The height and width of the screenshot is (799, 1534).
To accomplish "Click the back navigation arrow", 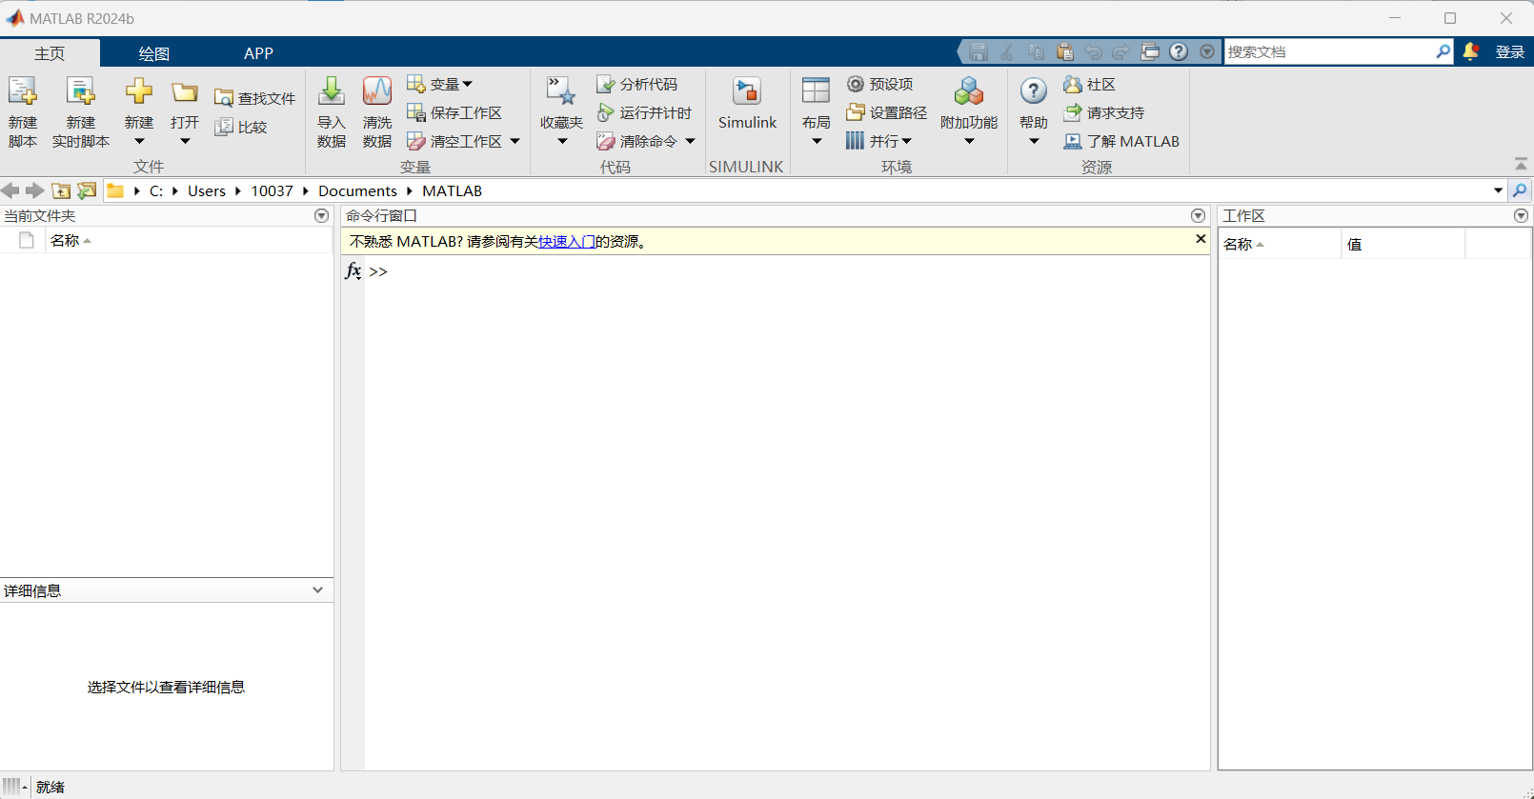I will click(x=10, y=190).
